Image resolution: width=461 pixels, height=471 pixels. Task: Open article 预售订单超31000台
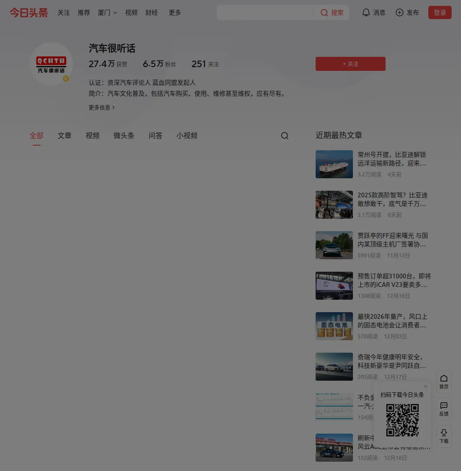coord(394,280)
